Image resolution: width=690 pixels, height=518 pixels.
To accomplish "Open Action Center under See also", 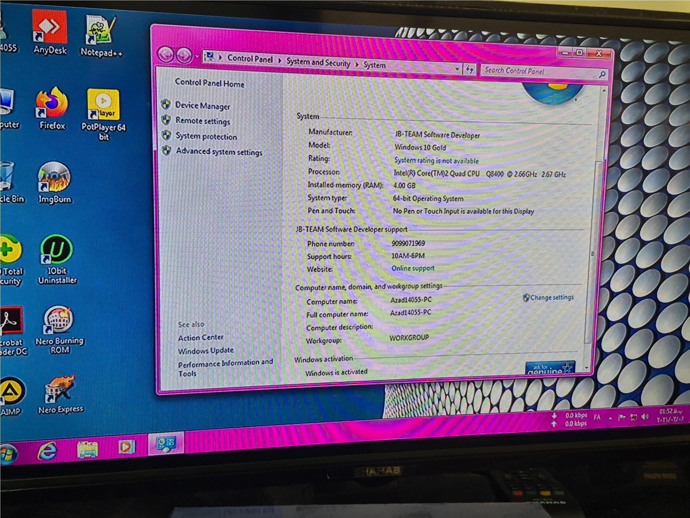I will coord(201,338).
